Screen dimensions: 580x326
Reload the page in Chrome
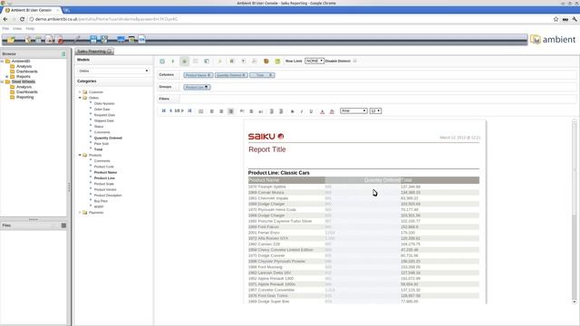click(22, 19)
